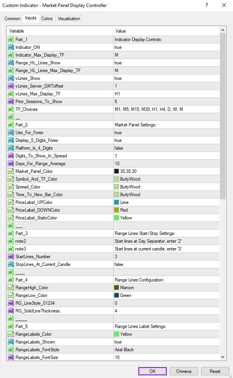This screenshot has width=233, height=378.
Task: Open Time_To_New_Bar_Color BurlyWood dropdown
Action: [x=166, y=195]
